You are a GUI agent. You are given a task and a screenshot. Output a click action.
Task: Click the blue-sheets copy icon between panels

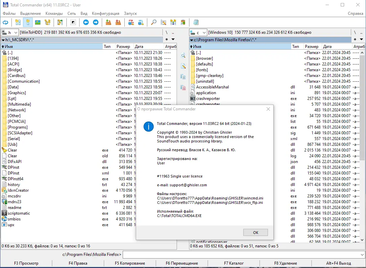(183, 77)
